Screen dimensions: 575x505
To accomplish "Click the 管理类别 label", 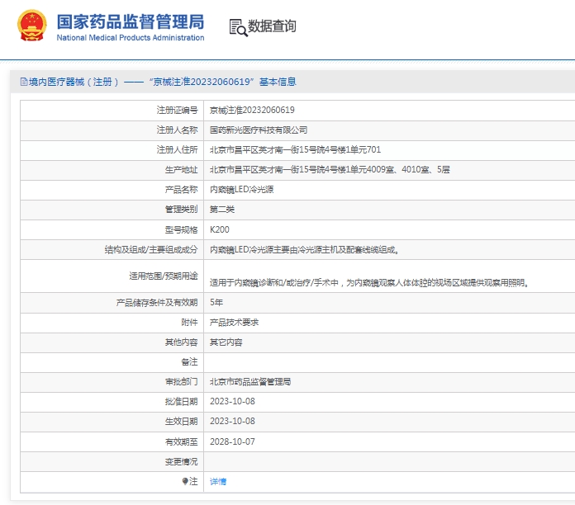I will pos(181,209).
